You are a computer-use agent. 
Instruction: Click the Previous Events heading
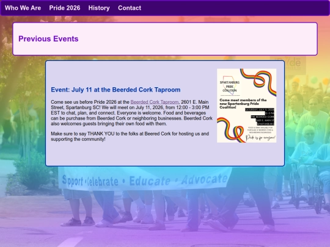48,39
